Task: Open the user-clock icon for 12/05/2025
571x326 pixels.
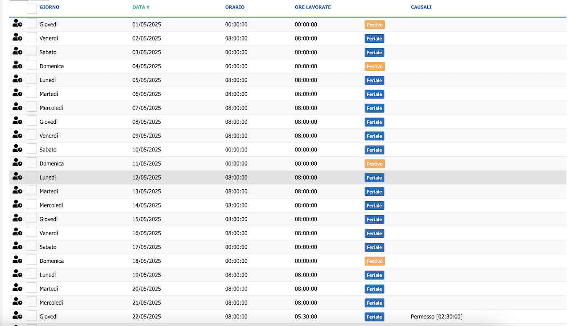Action: point(17,176)
